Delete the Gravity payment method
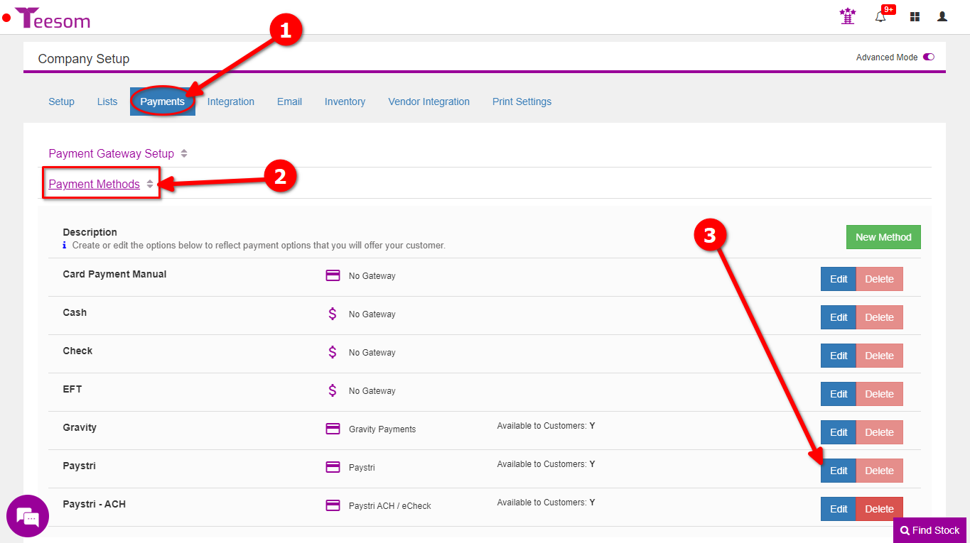This screenshot has height=543, width=970. click(879, 432)
